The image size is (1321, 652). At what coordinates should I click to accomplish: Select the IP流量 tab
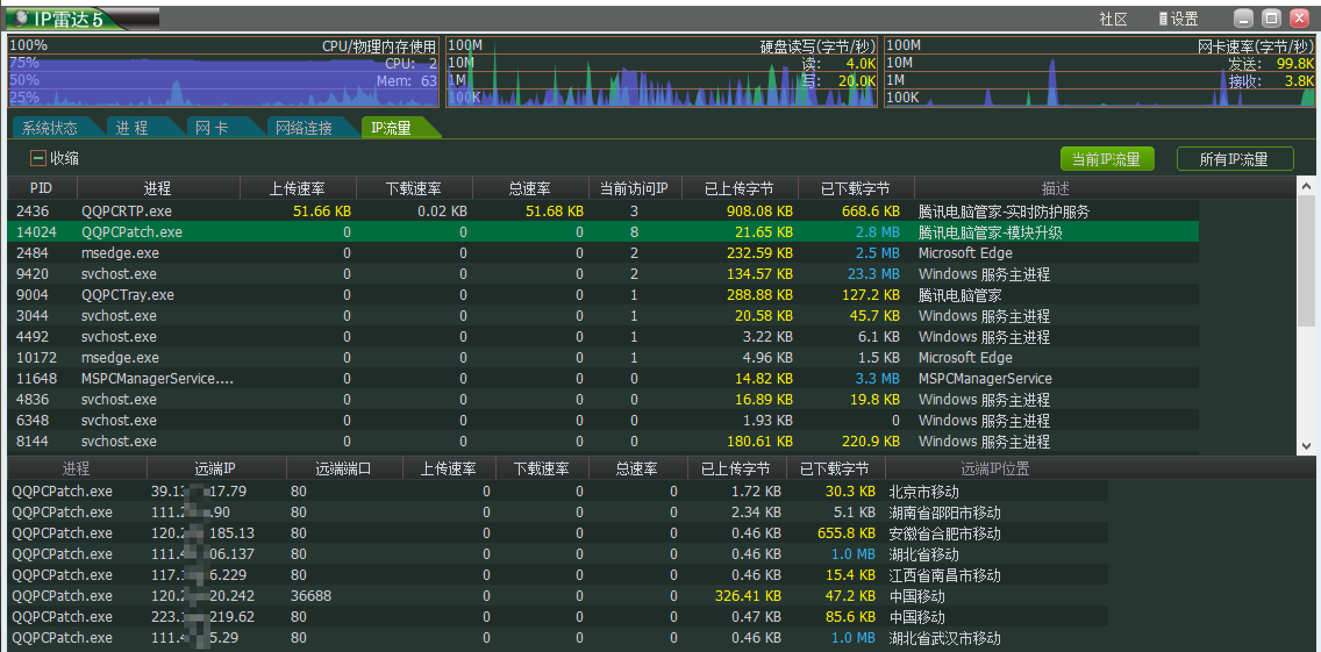pyautogui.click(x=391, y=128)
